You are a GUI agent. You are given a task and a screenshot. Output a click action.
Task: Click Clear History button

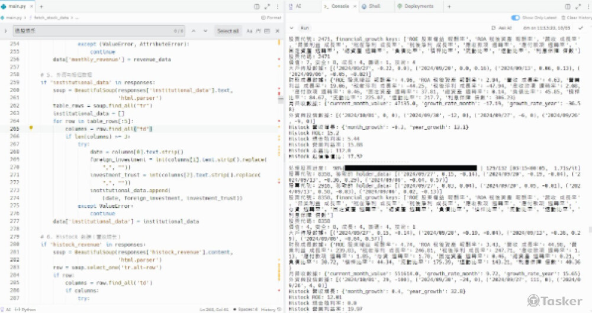click(x=576, y=17)
